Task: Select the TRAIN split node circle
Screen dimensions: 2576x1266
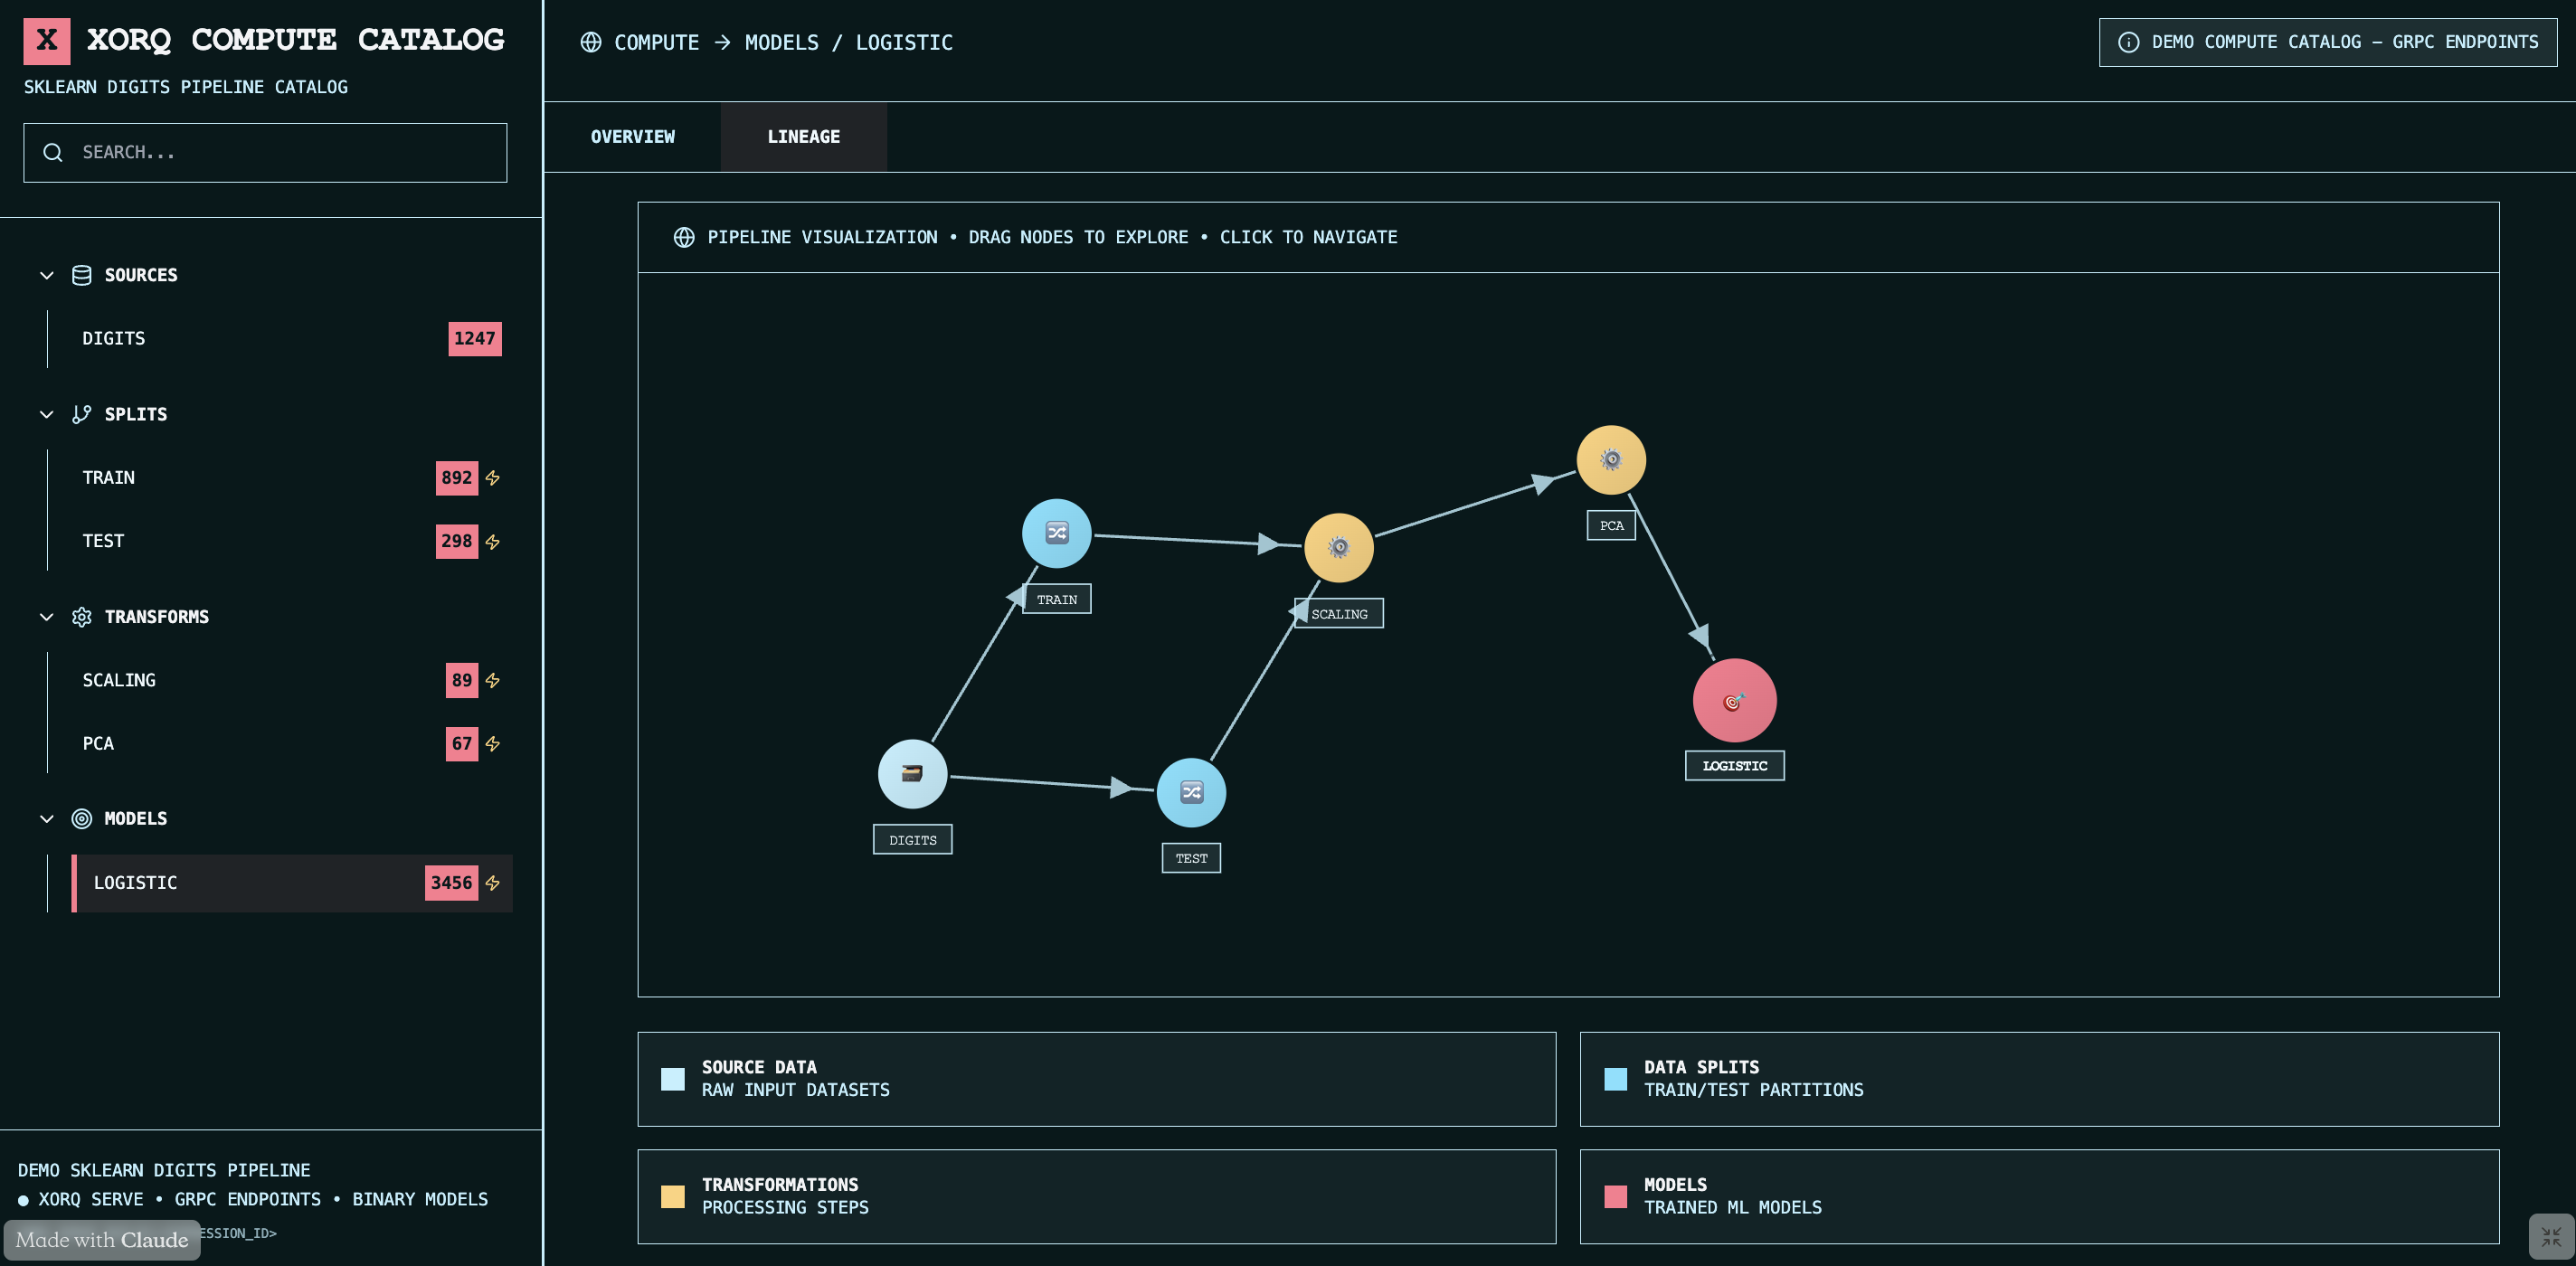Action: click(1056, 533)
